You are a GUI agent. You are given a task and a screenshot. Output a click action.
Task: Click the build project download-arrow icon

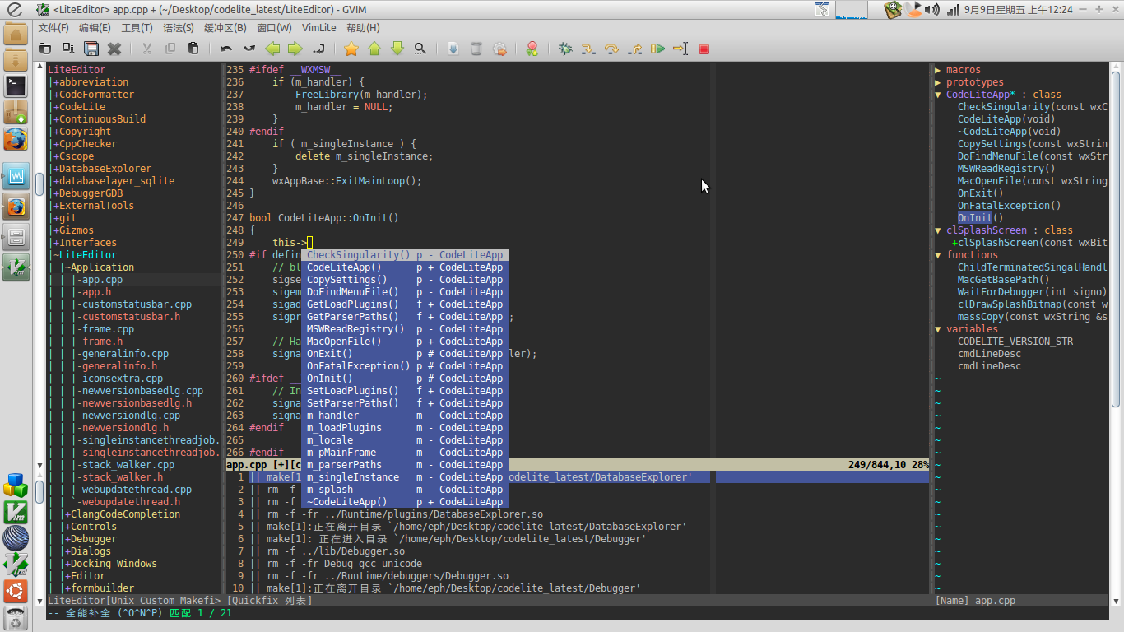[453, 49]
